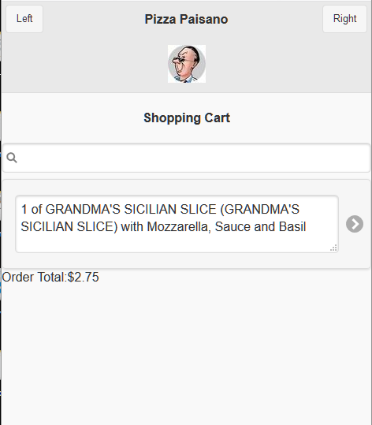Click the Grandma's Sicilian Slice text box
This screenshot has height=425, width=372.
point(177,224)
